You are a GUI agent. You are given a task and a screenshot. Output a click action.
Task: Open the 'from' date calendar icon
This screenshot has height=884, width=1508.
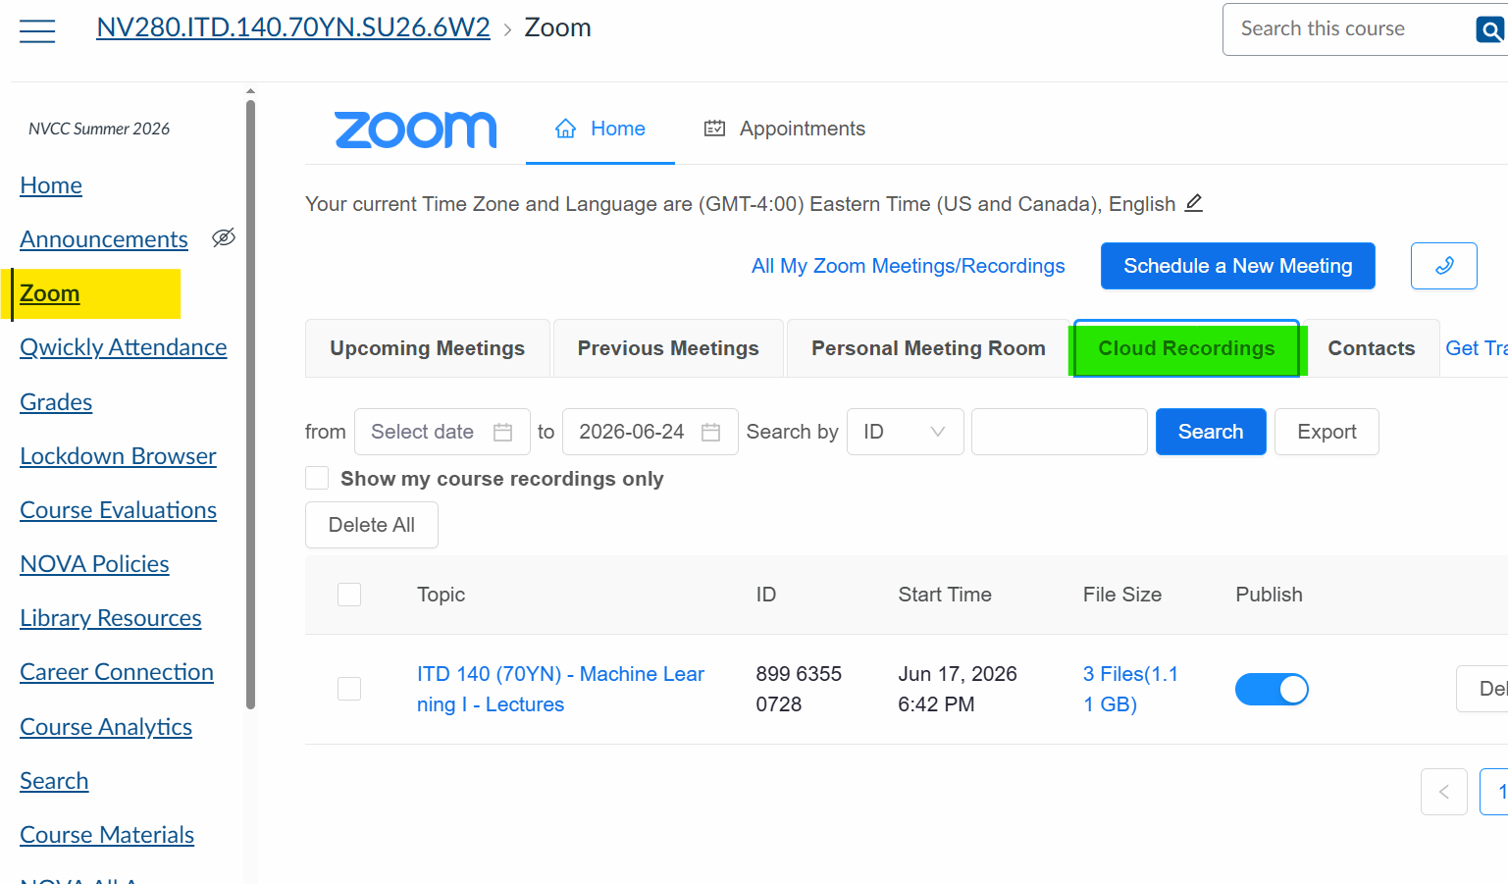coord(503,432)
